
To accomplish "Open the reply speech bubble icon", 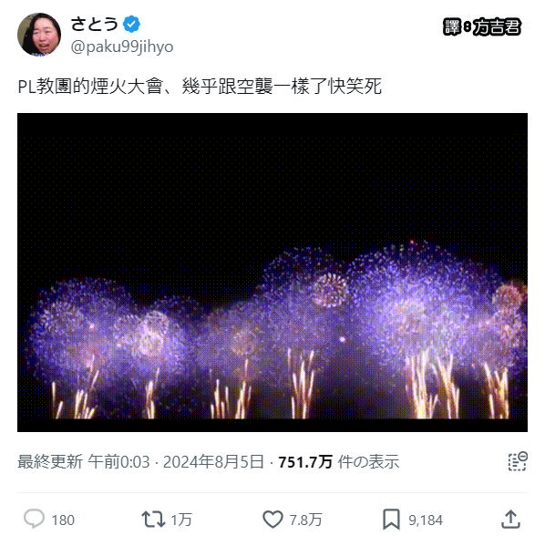I will 34,519.
